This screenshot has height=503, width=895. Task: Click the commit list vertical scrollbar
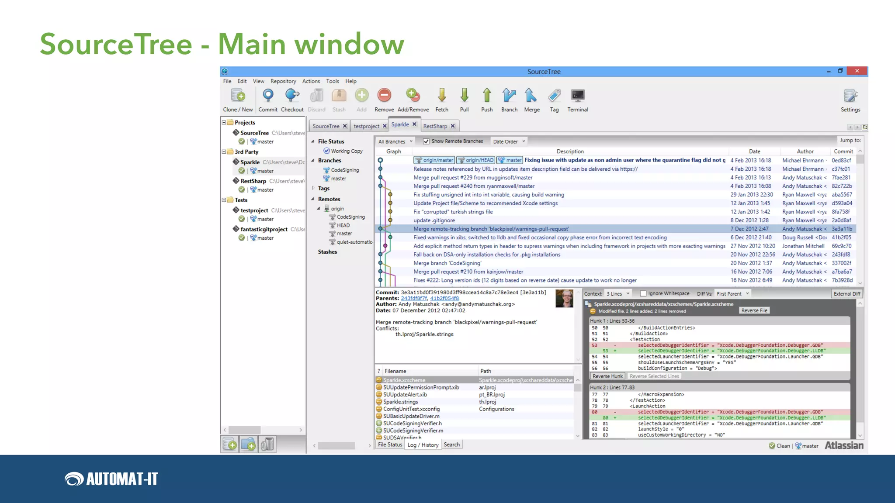click(860, 217)
